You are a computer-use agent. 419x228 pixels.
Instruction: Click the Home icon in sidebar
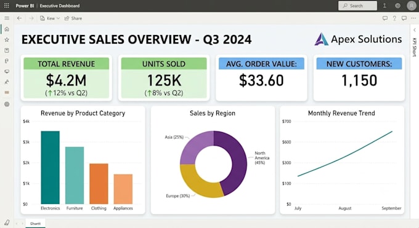click(x=7, y=29)
